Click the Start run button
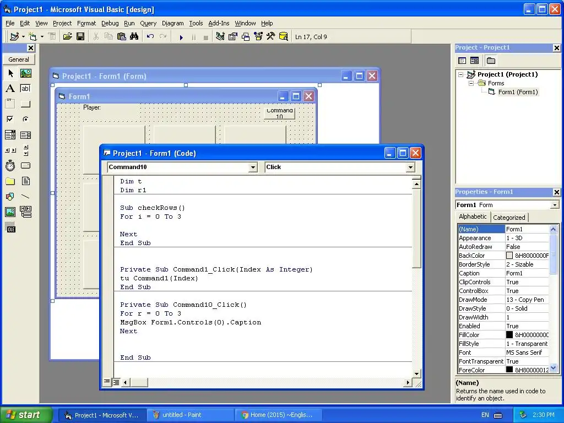Viewport: 564px width, 423px height. [x=181, y=37]
